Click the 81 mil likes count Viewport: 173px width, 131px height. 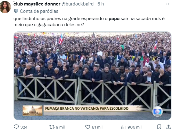[x=97, y=127]
